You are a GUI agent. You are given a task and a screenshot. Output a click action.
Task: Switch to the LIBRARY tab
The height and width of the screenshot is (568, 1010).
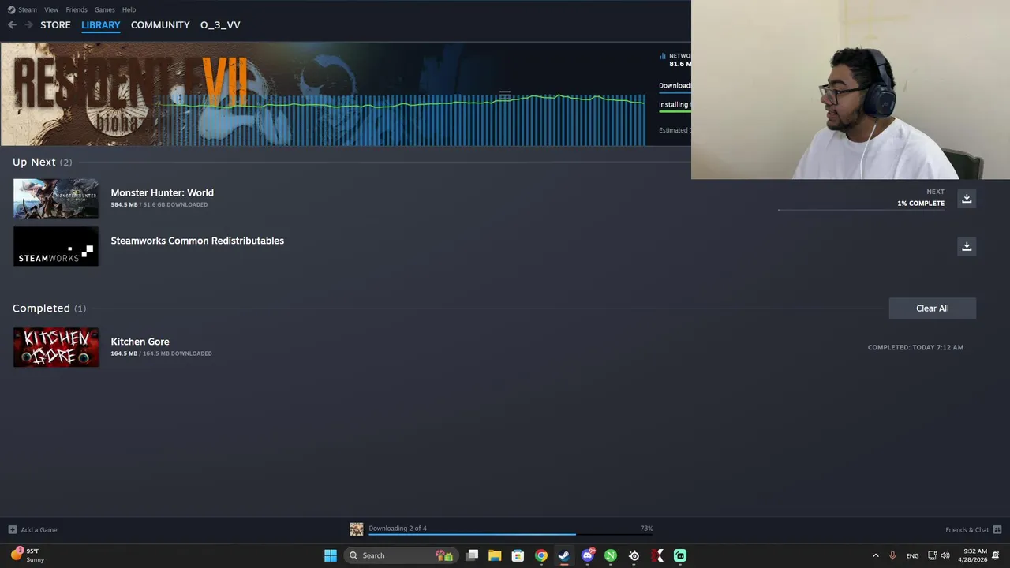[x=101, y=25]
